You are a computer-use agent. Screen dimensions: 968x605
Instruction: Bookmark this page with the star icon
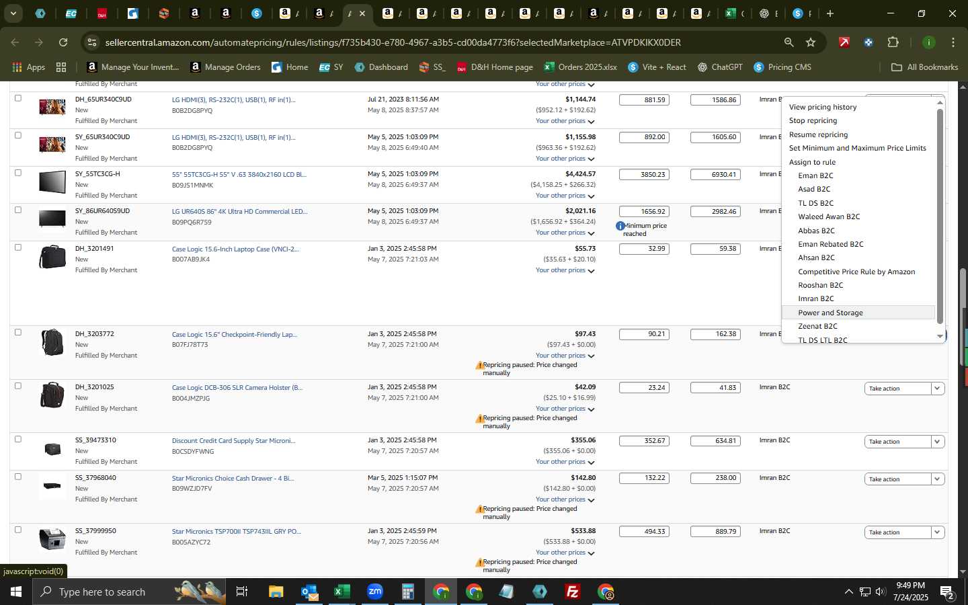pyautogui.click(x=811, y=42)
